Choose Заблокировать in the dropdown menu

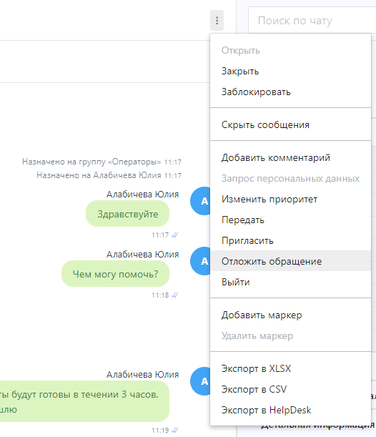[290, 92]
